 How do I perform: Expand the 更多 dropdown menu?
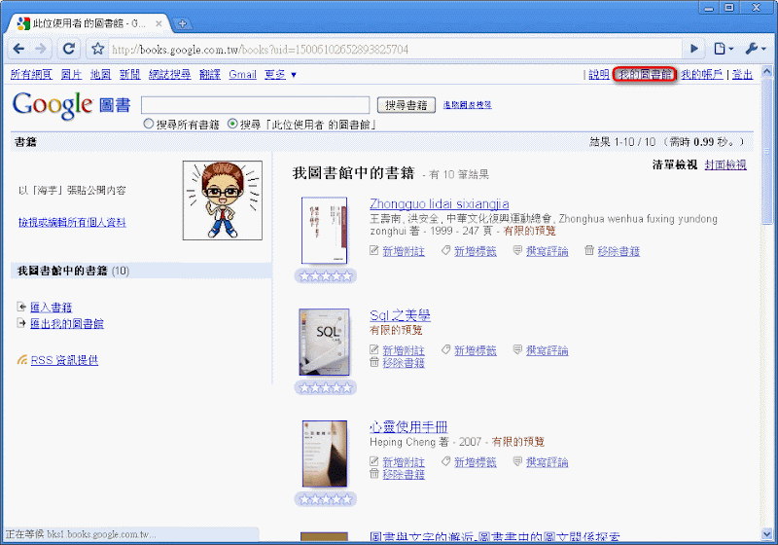[x=280, y=75]
